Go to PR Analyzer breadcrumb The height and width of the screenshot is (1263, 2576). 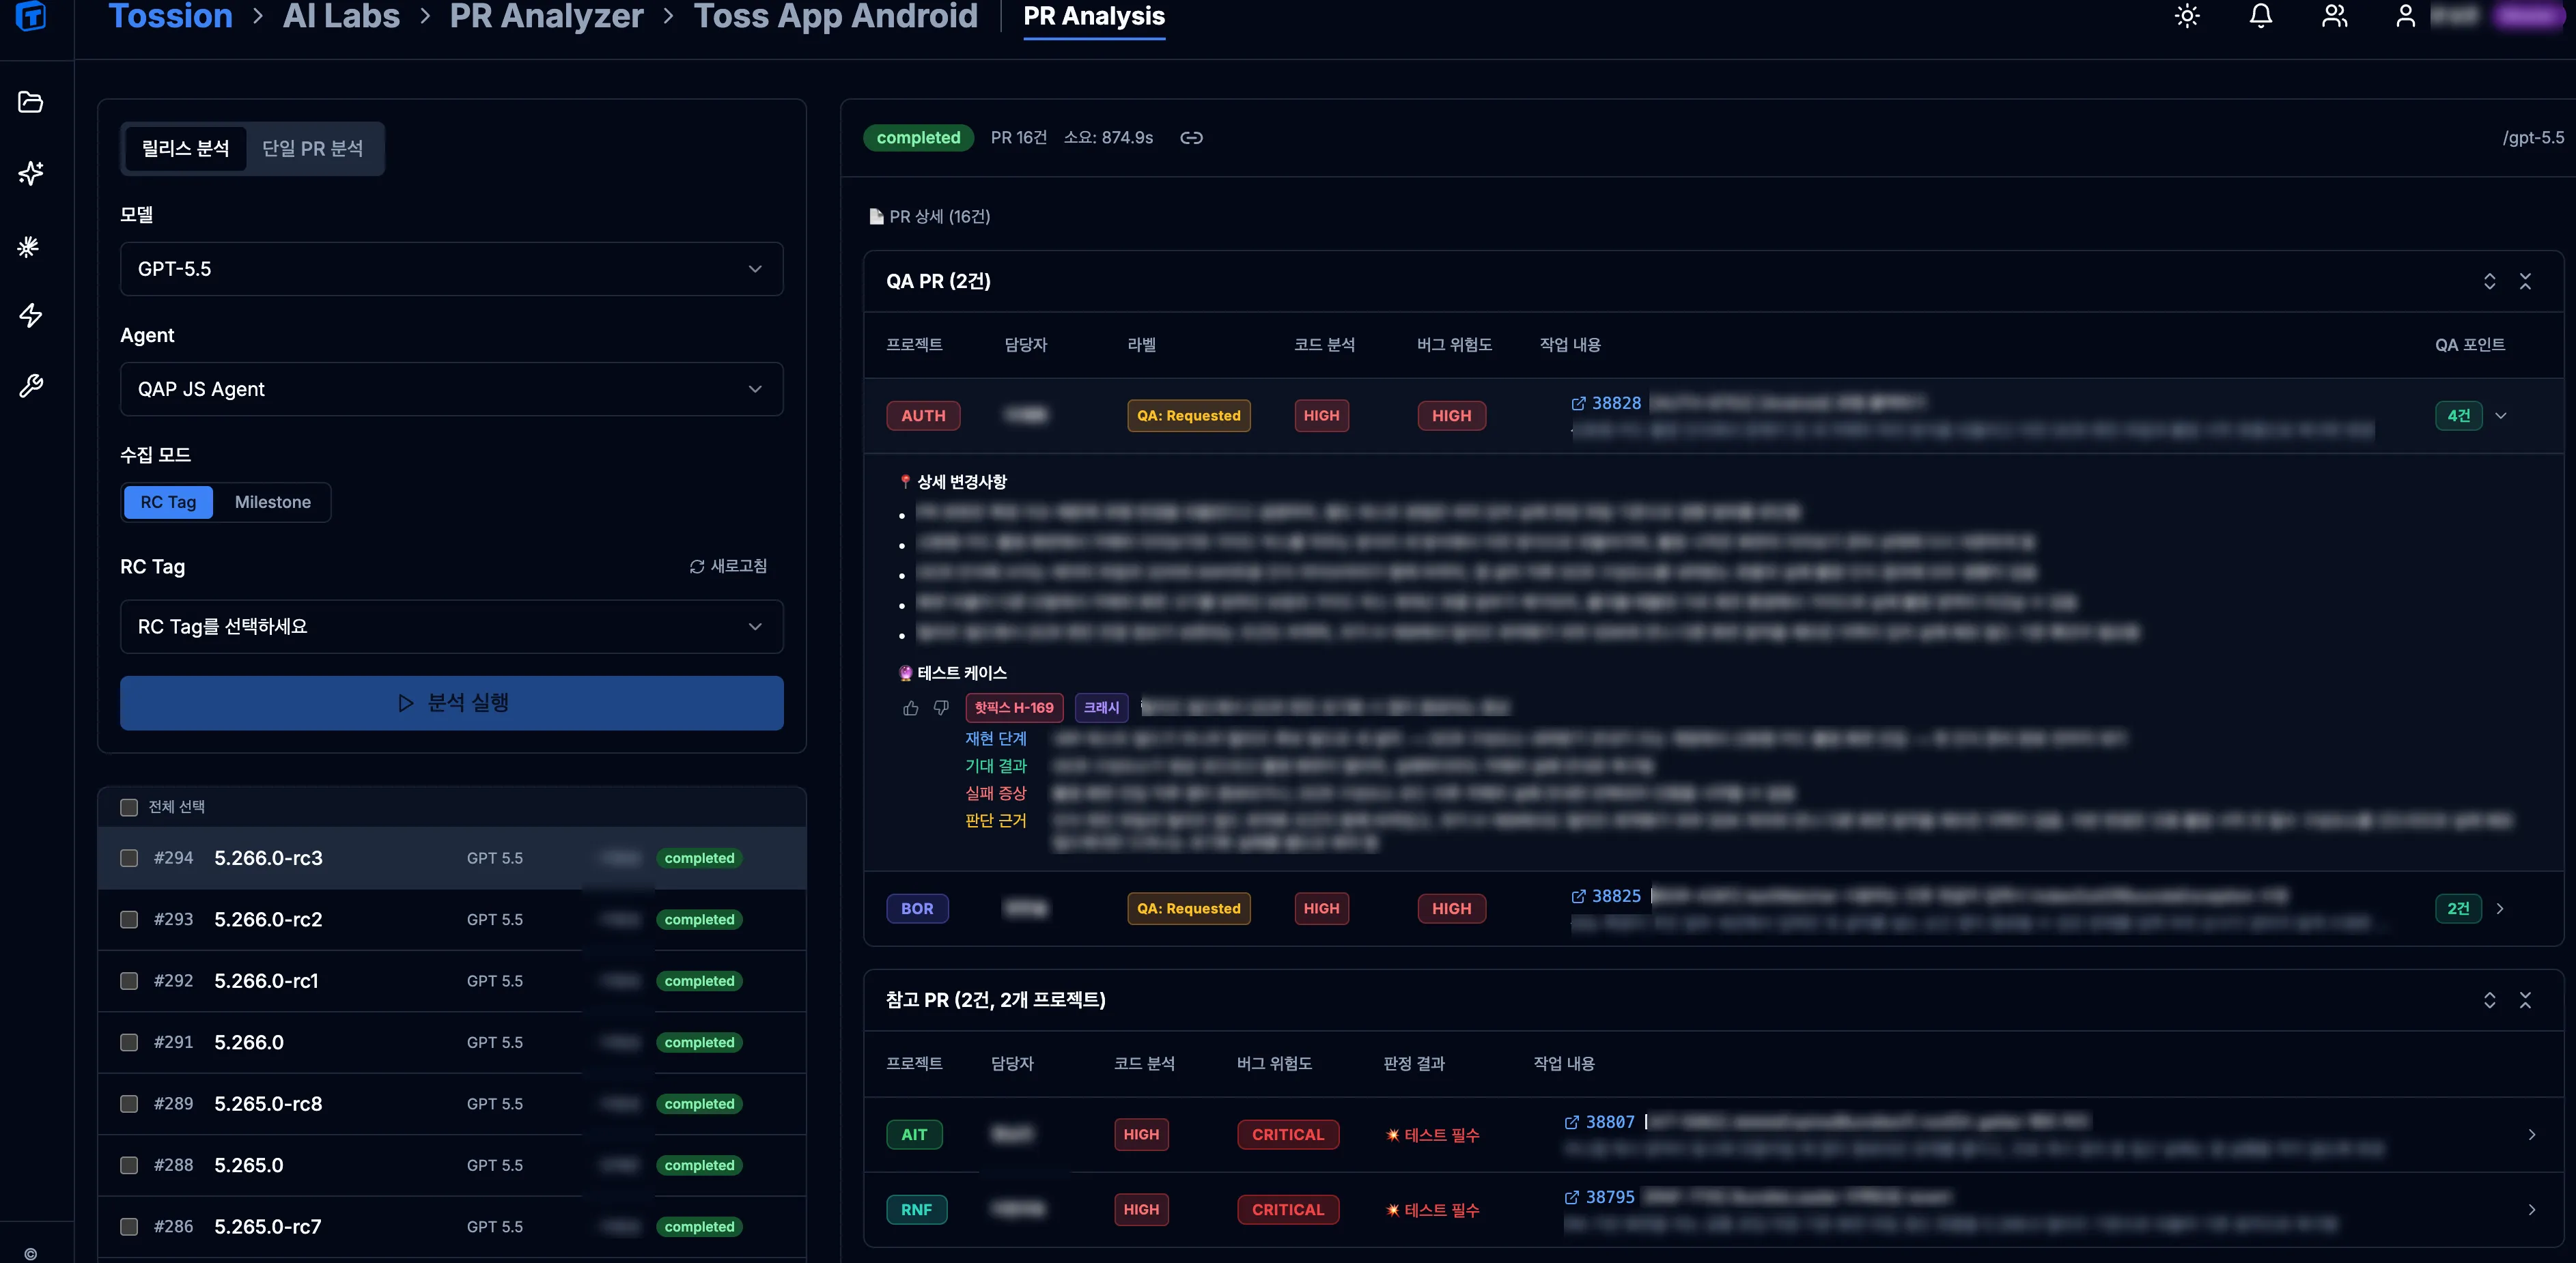pos(546,16)
